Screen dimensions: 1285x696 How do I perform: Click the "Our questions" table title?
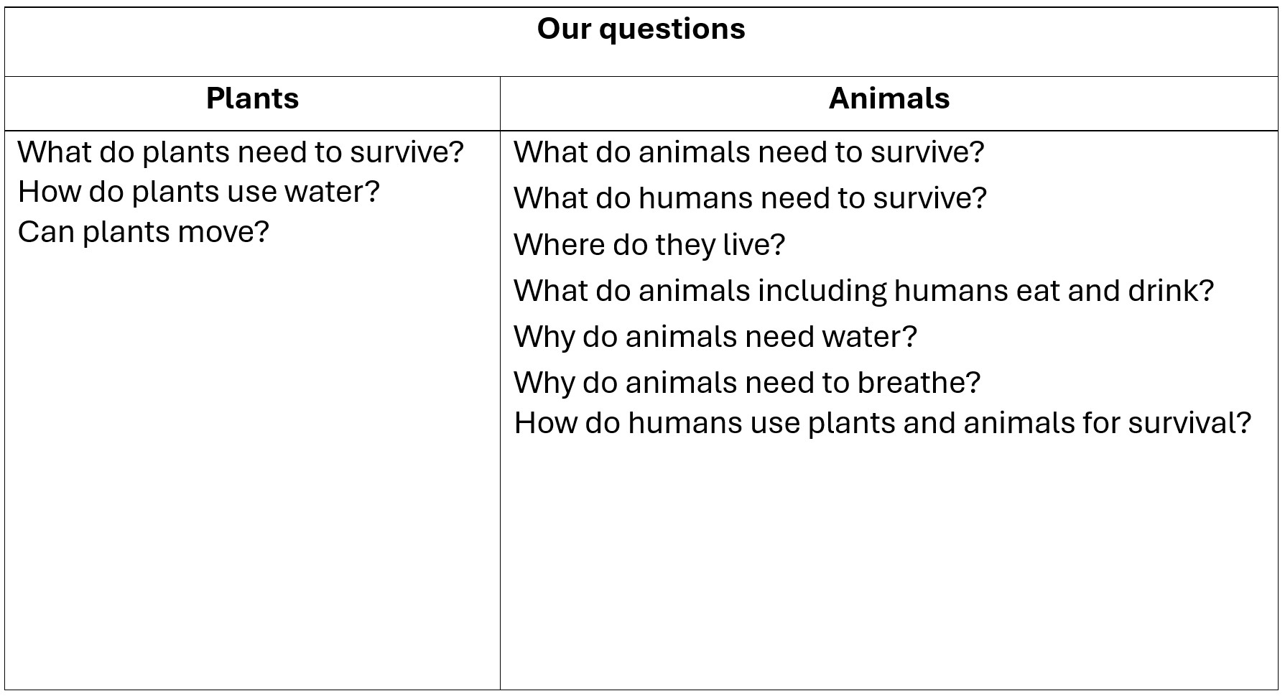641,29
